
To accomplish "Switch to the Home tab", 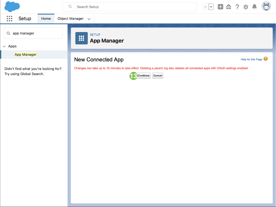I will (x=46, y=19).
